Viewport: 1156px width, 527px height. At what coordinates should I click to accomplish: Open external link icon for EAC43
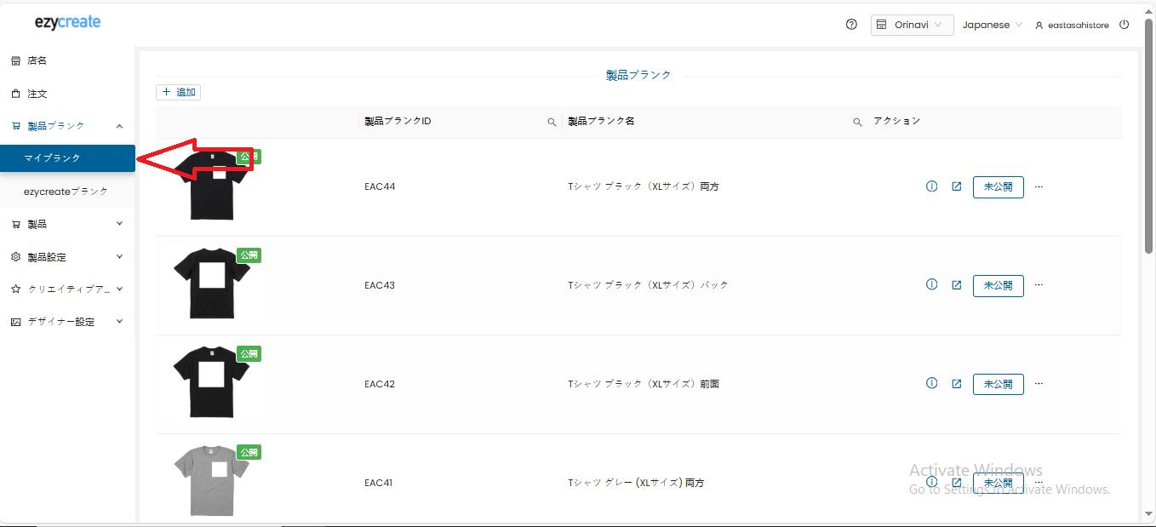coord(956,285)
